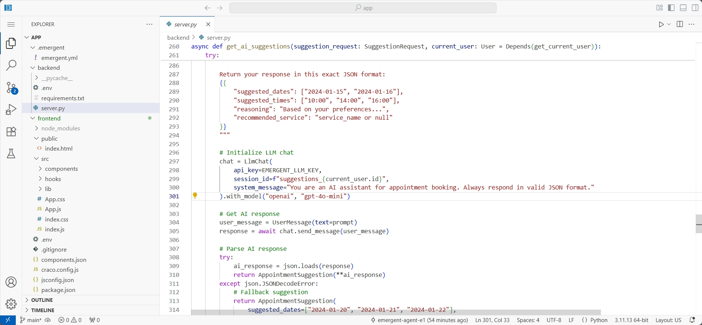
Task: Open remote window indicator in status bar
Action: (x=8, y=320)
